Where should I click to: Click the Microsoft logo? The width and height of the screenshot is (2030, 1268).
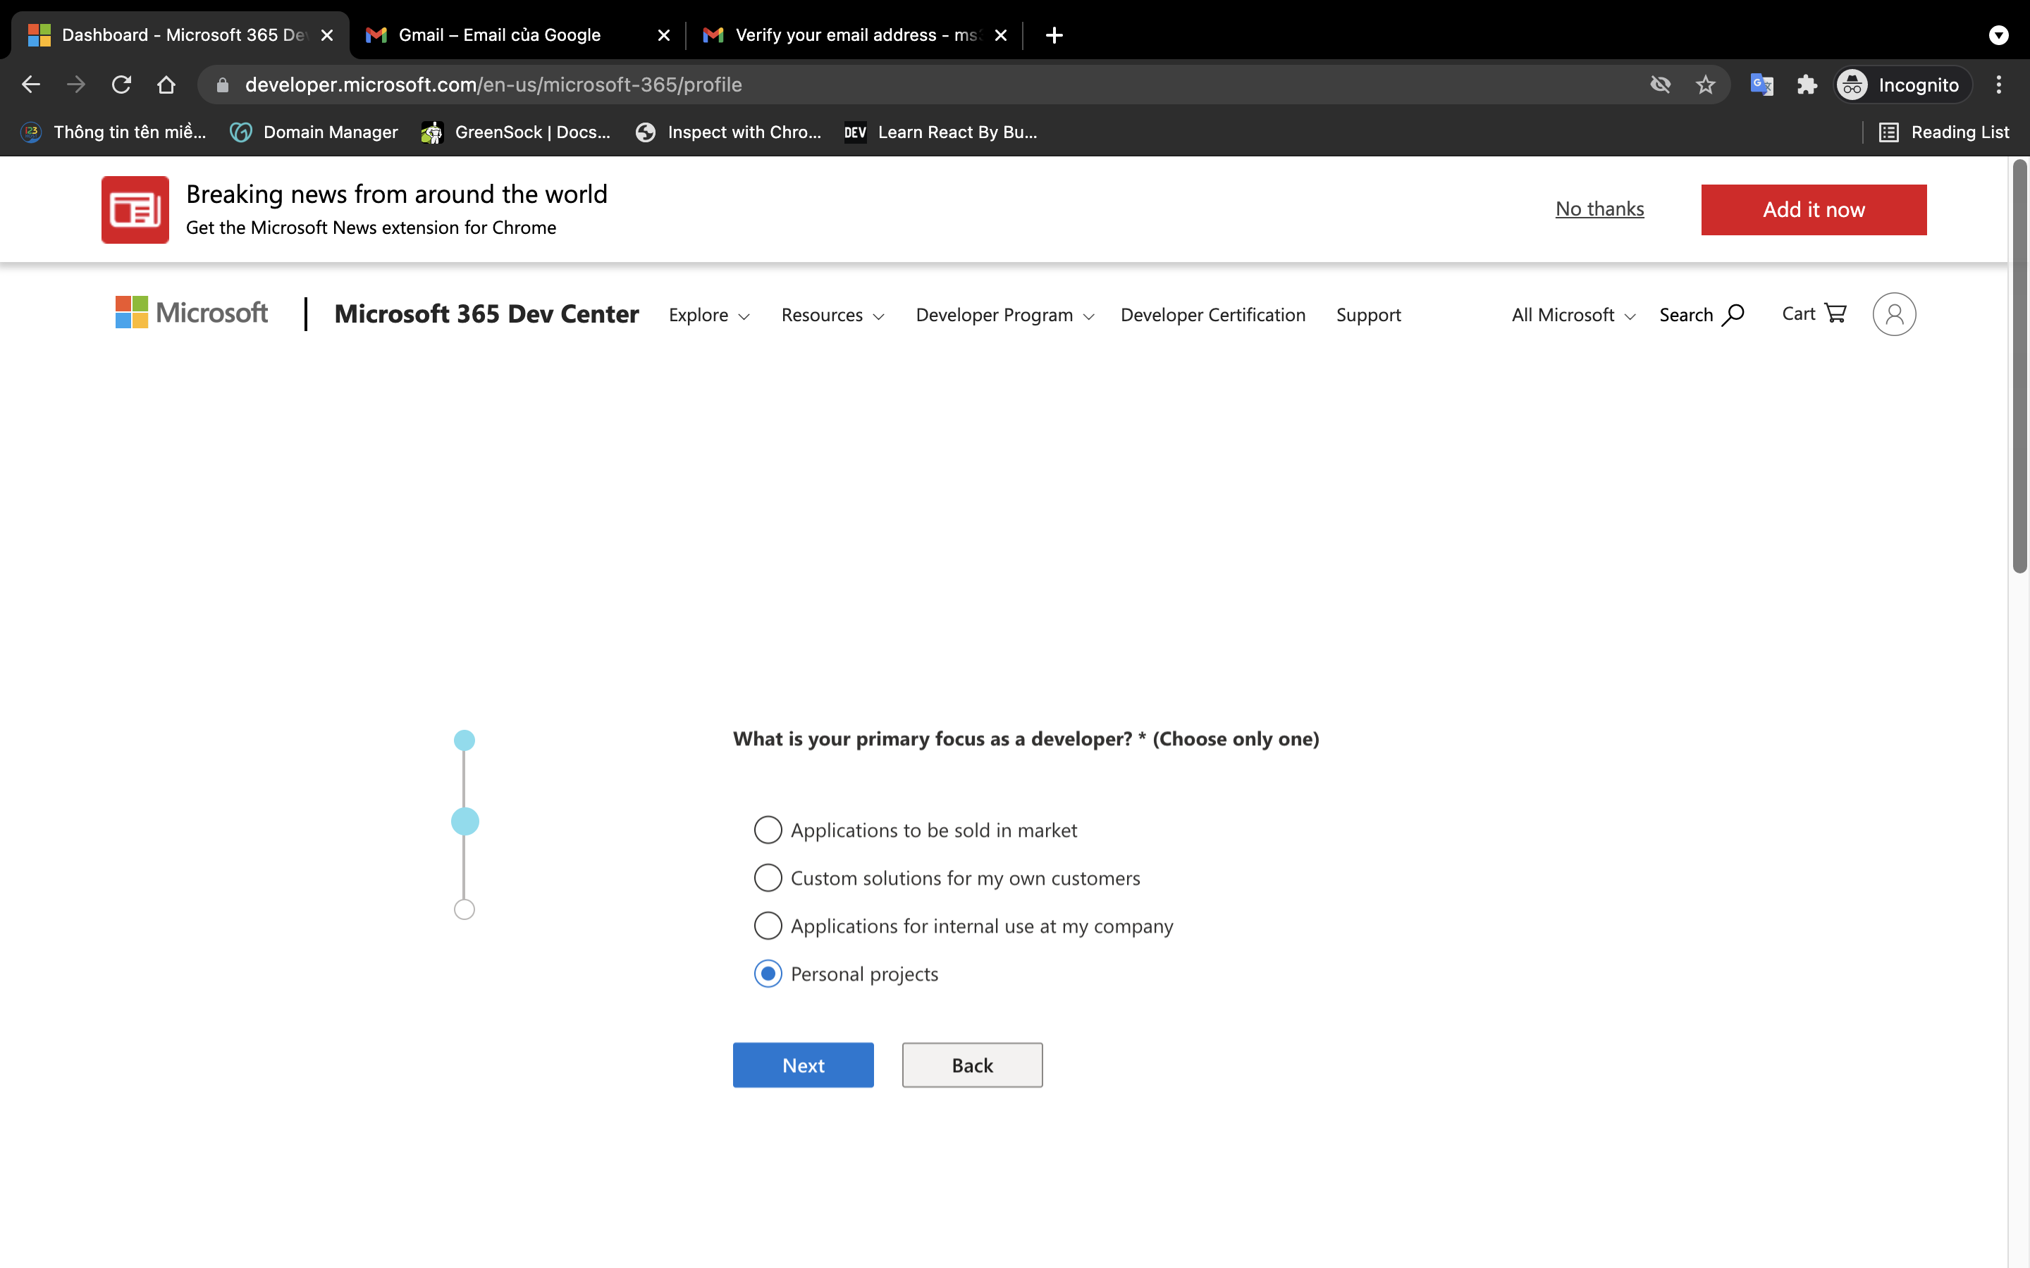[191, 312]
